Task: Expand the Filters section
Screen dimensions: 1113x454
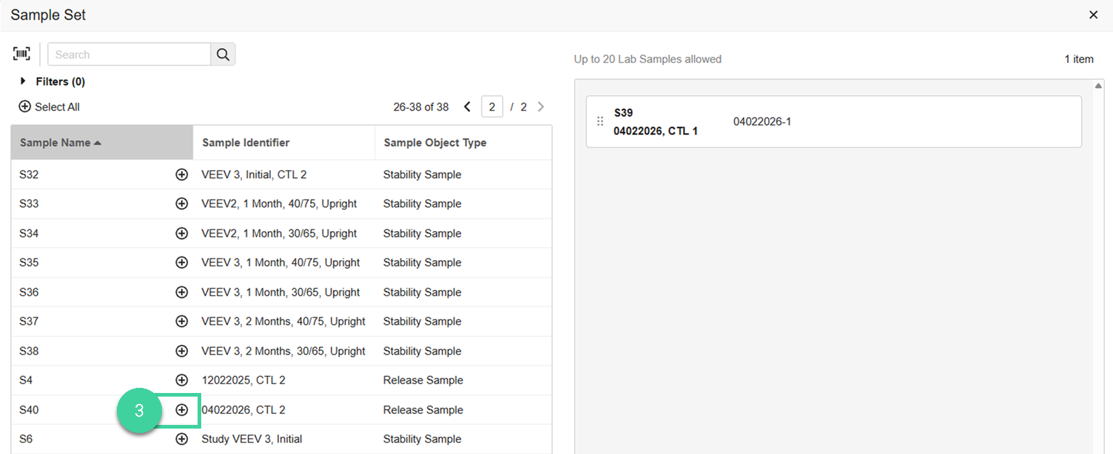Action: [22, 81]
